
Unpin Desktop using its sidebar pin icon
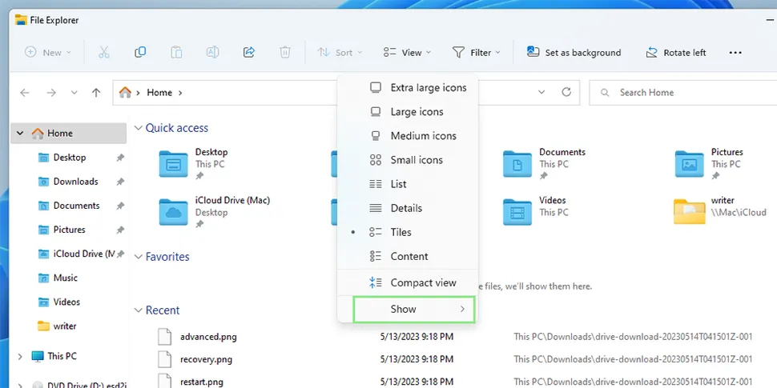(x=120, y=158)
